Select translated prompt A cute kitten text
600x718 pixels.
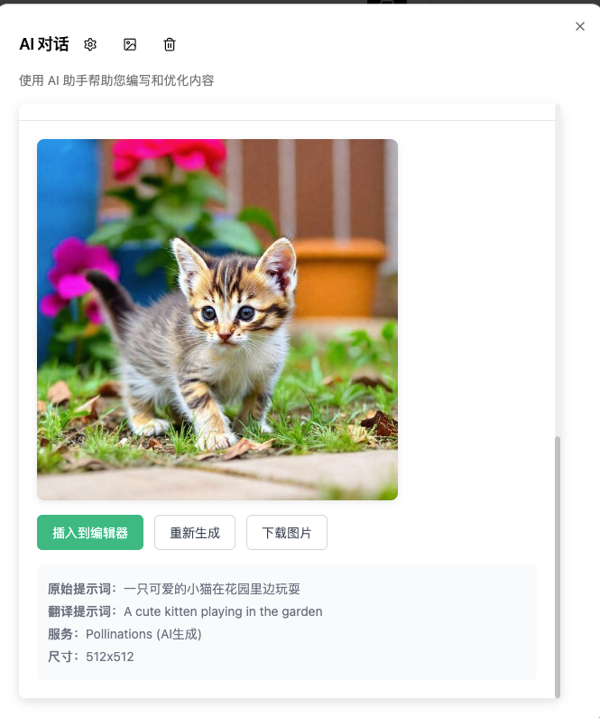click(161, 611)
